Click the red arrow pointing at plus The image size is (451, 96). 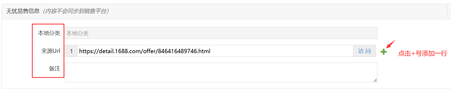pos(391,44)
